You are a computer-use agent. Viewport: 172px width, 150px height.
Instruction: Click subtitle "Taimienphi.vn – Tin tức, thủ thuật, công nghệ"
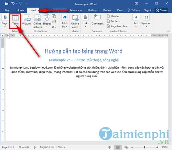(x=84, y=60)
